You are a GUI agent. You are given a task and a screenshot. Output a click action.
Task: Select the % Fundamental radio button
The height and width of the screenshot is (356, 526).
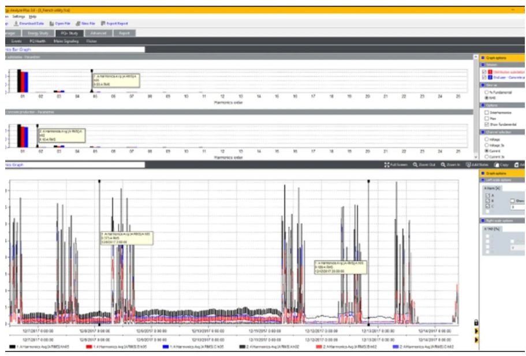pyautogui.click(x=486, y=92)
